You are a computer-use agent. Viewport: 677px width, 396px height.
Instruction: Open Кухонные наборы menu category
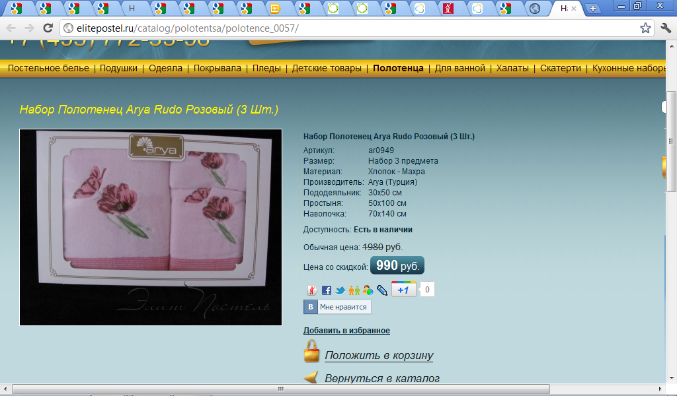click(x=629, y=68)
